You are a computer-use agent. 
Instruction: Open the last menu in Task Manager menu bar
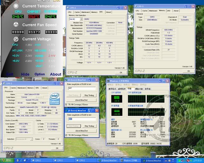(x=143, y=85)
